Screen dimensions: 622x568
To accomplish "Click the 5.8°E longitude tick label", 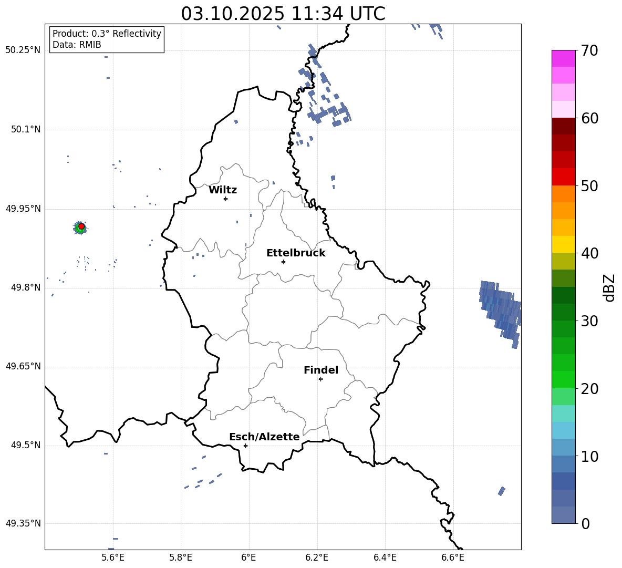I will pos(181,557).
